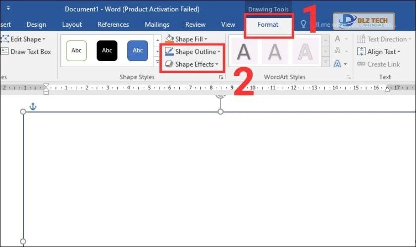
Task: Open the Shape Styles dialog launcher
Action: coord(221,78)
